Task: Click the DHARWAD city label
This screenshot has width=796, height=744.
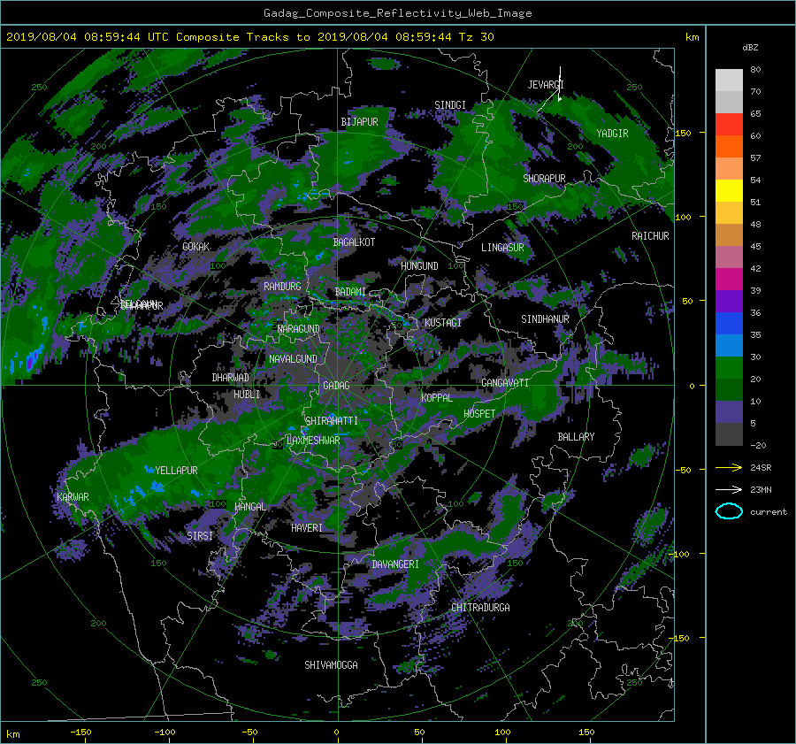Action: pyautogui.click(x=231, y=378)
